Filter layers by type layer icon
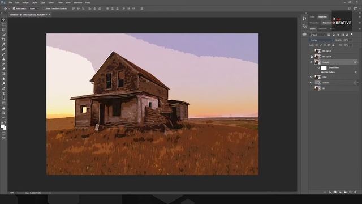The image size is (362, 204). coord(338,35)
